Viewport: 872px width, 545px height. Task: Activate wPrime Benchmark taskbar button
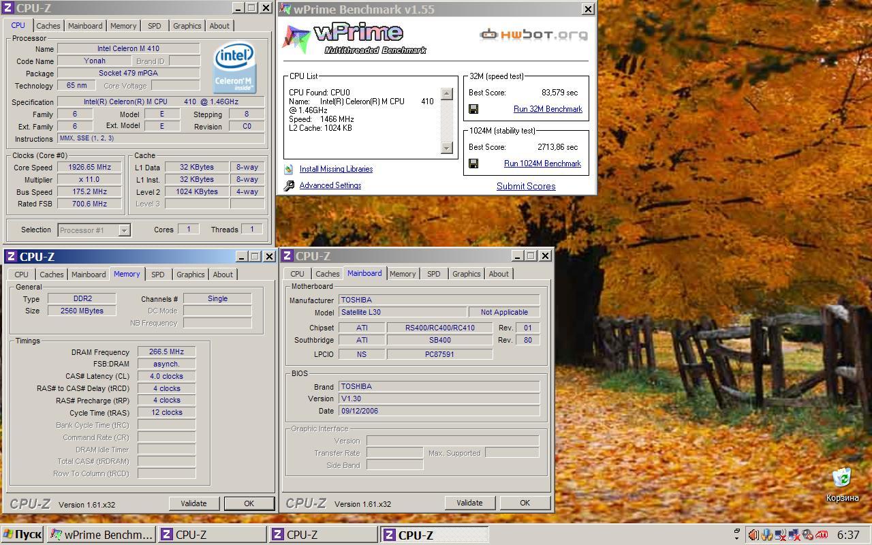point(101,535)
